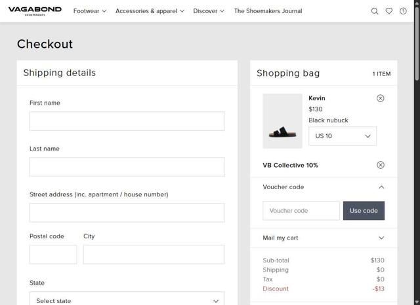Click the $130 price under Kevin
The width and height of the screenshot is (420, 305).
[x=316, y=109]
